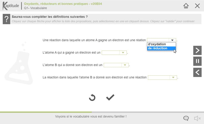Collapse the first réaction dropdown arrow
This screenshot has width=204, height=124.
(172, 40)
